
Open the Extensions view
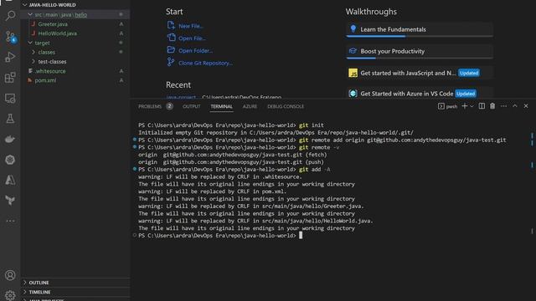(x=10, y=78)
